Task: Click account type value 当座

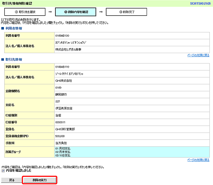Action: [x=58, y=115]
